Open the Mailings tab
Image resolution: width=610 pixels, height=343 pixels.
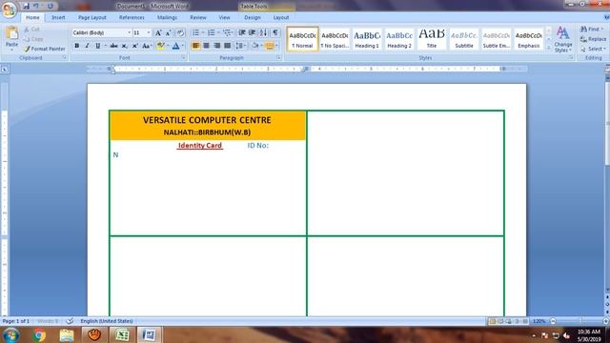167,17
